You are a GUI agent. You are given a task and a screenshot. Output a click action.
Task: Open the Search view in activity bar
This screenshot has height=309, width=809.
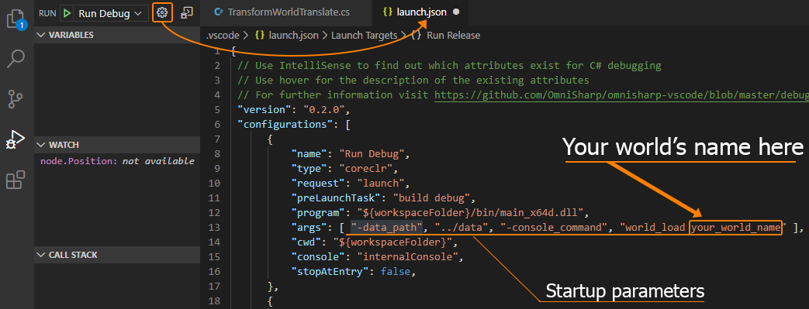pyautogui.click(x=16, y=58)
